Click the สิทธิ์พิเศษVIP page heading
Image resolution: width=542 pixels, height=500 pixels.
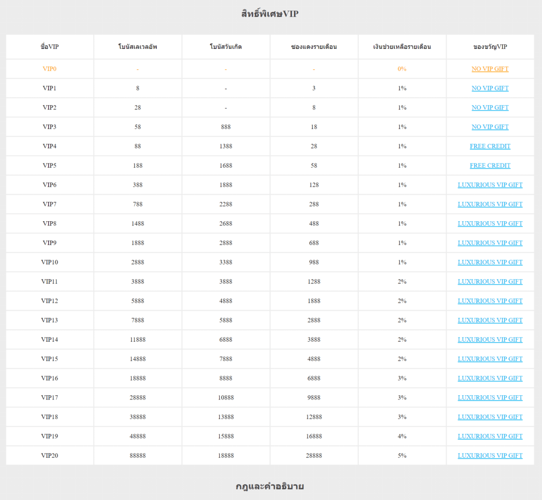[270, 14]
